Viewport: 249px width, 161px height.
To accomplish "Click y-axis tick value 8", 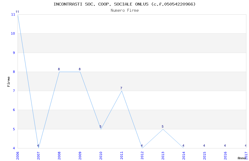I will click(14, 72).
